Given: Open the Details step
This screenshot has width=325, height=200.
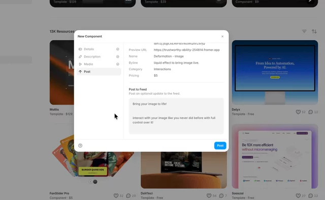Looking at the screenshot, I should click(99, 49).
